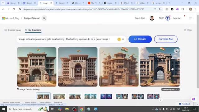Open the fourth generated image with the dark arched gate
199x112 pixels.
(x=160, y=67)
